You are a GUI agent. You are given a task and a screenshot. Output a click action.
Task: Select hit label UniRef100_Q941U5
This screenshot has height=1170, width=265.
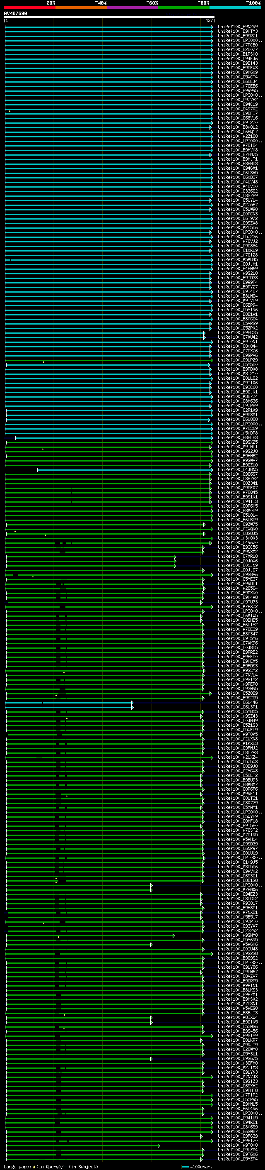click(x=238, y=1118)
